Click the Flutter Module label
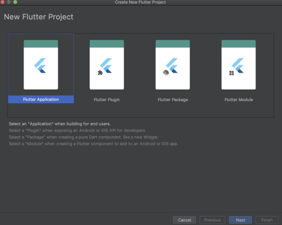This screenshot has height=225, width=282. click(x=239, y=100)
